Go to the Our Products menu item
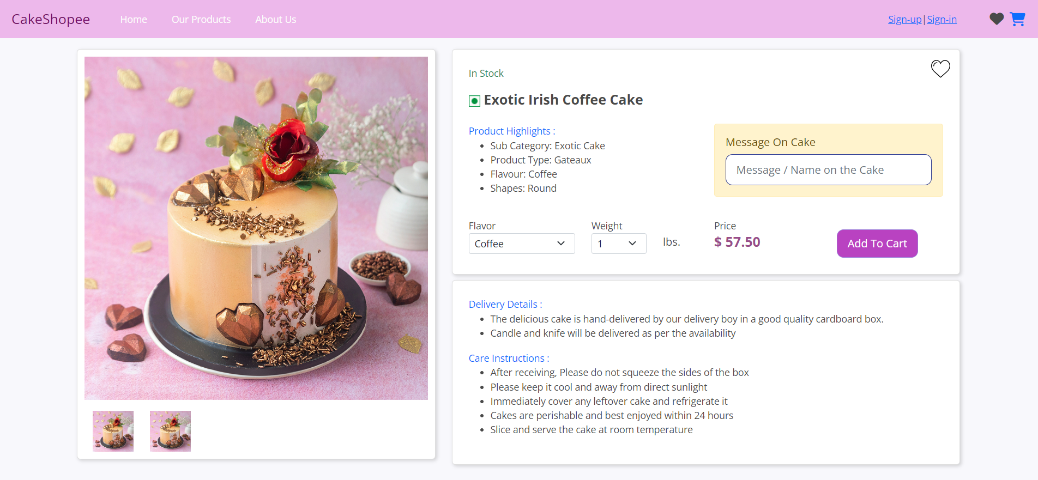Image resolution: width=1038 pixels, height=480 pixels. [x=201, y=19]
